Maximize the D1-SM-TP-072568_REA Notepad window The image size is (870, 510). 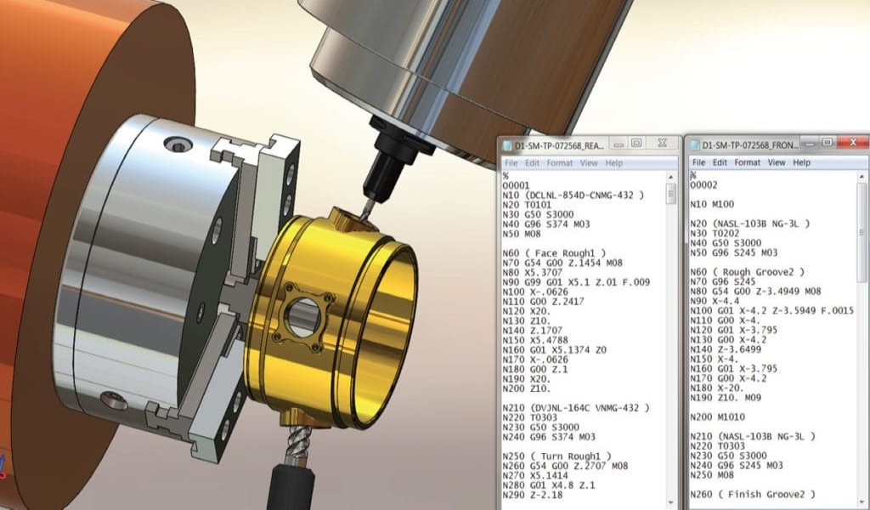pyautogui.click(x=636, y=144)
